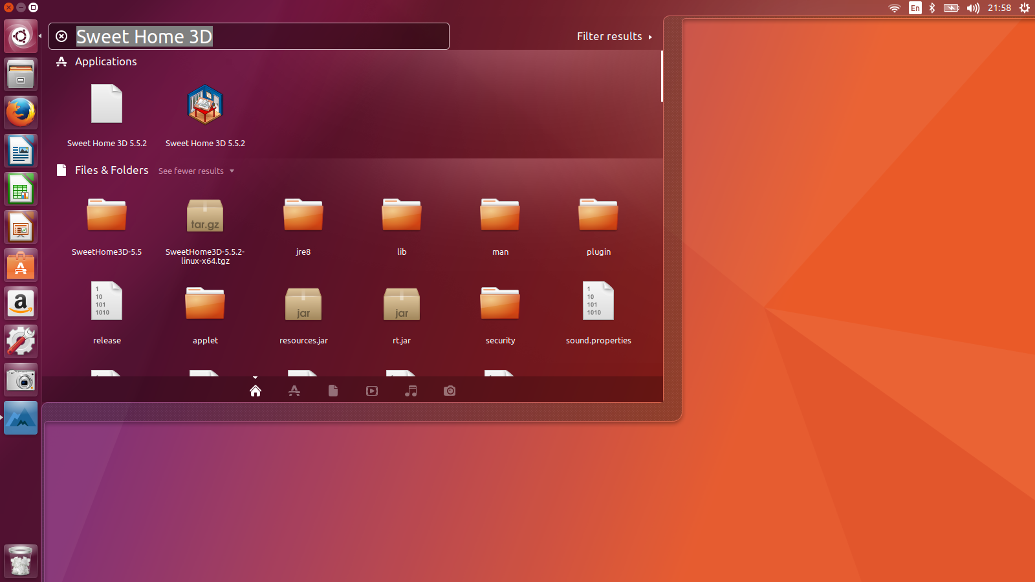The width and height of the screenshot is (1035, 582).
Task: Open the jre8 folder
Action: click(x=303, y=226)
